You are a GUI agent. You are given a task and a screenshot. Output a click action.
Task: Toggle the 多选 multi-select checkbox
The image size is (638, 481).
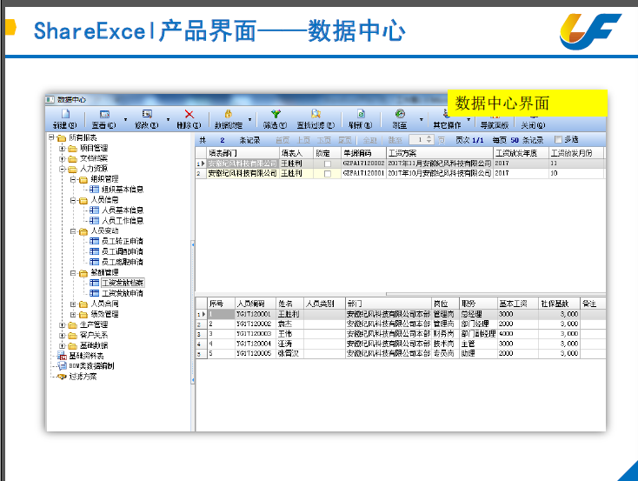(558, 140)
